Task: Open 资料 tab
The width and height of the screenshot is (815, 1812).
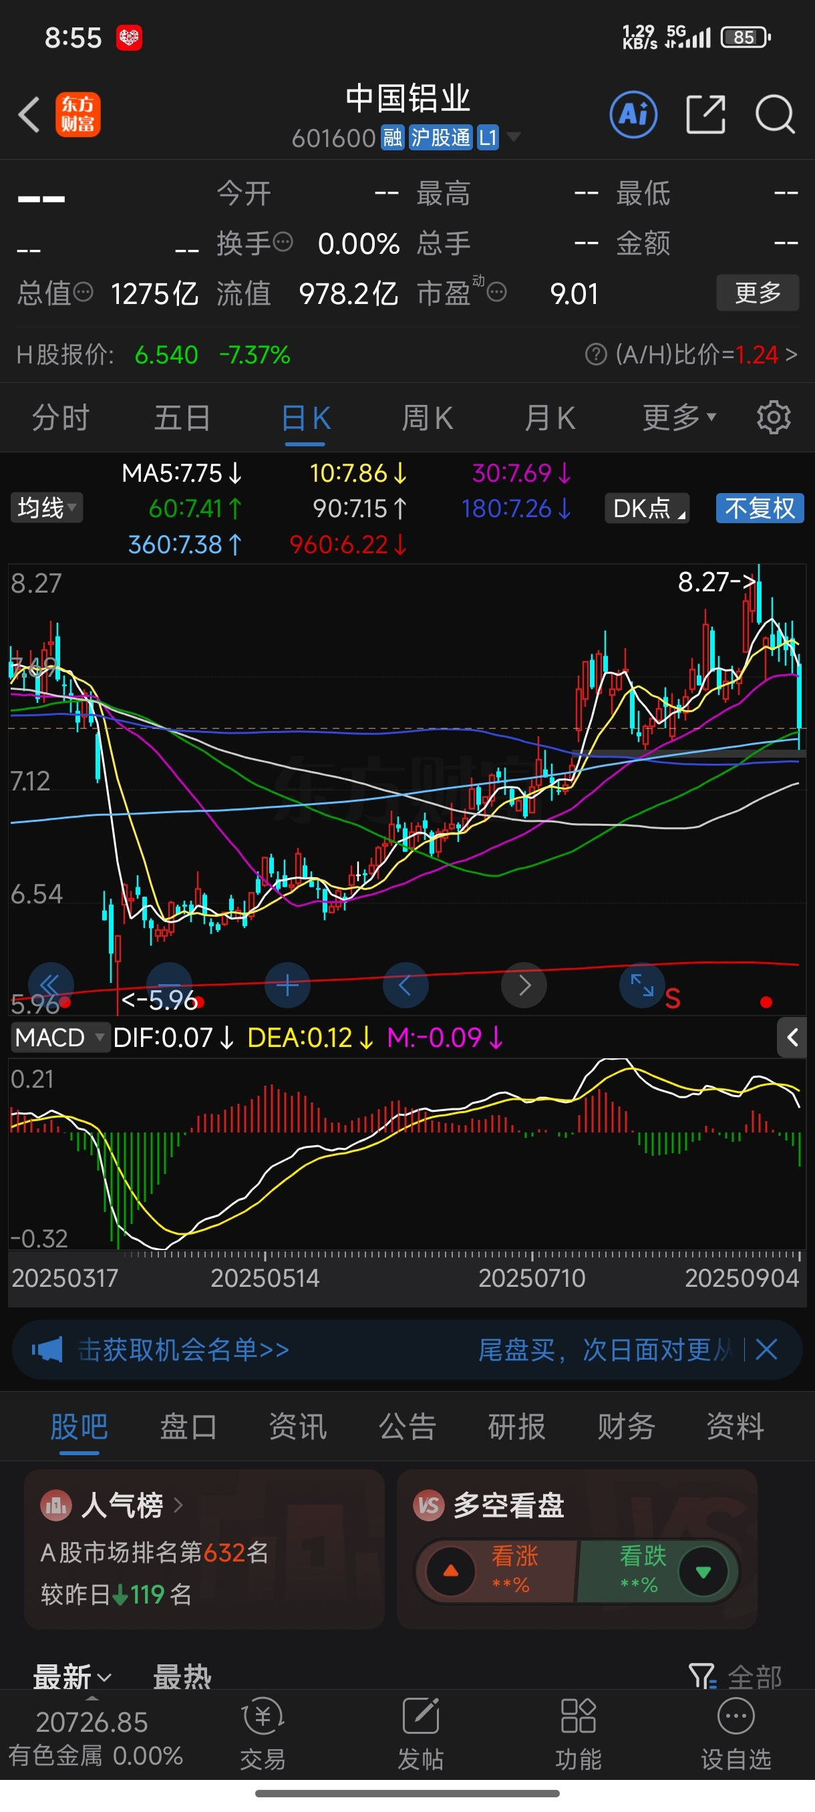Action: 736,1427
